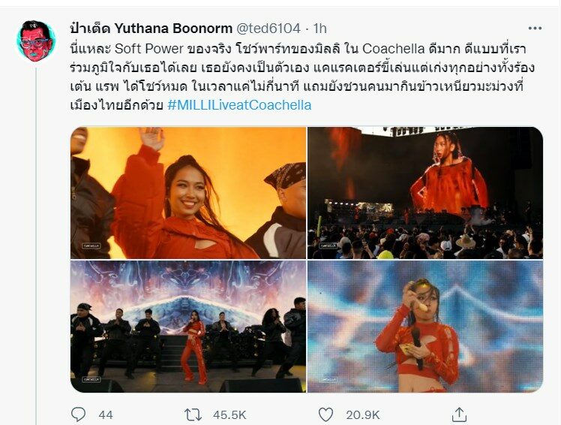Open the three-dot more options menu
This screenshot has width=561, height=425.
click(535, 29)
